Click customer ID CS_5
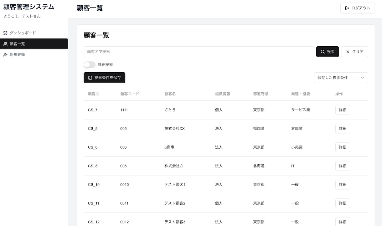The image size is (382, 226). click(93, 129)
